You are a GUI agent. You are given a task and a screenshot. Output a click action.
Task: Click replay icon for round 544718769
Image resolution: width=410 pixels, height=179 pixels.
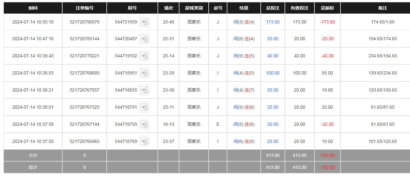click(x=144, y=142)
